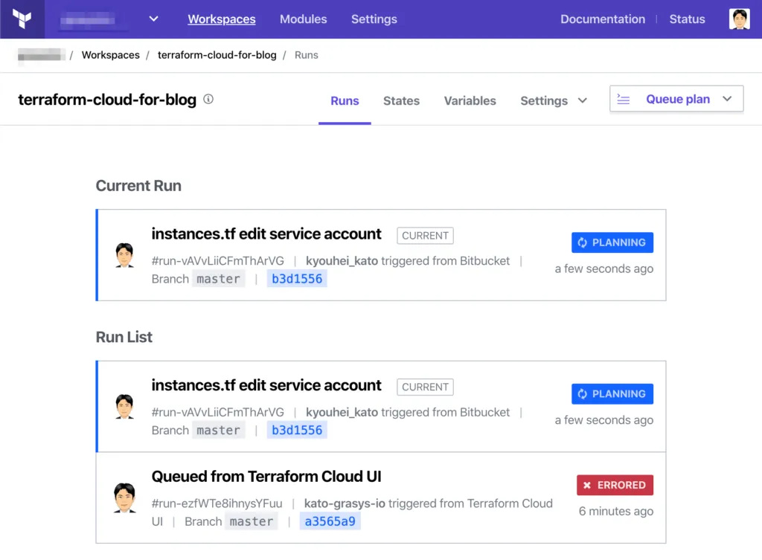Image resolution: width=762 pixels, height=560 pixels.
Task: Switch to the Variables tab
Action: pyautogui.click(x=470, y=100)
